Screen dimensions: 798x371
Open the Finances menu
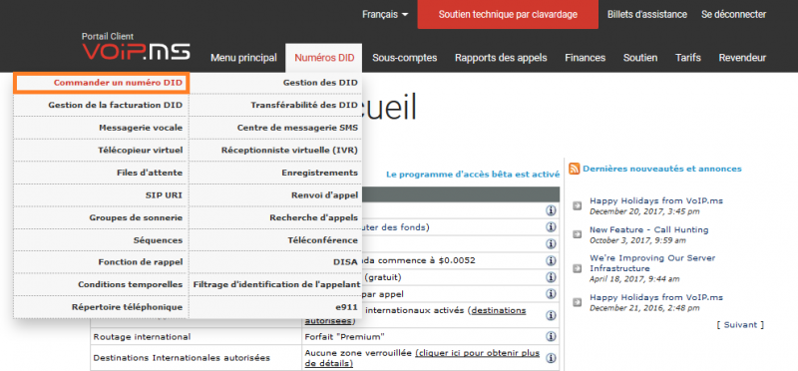point(586,58)
